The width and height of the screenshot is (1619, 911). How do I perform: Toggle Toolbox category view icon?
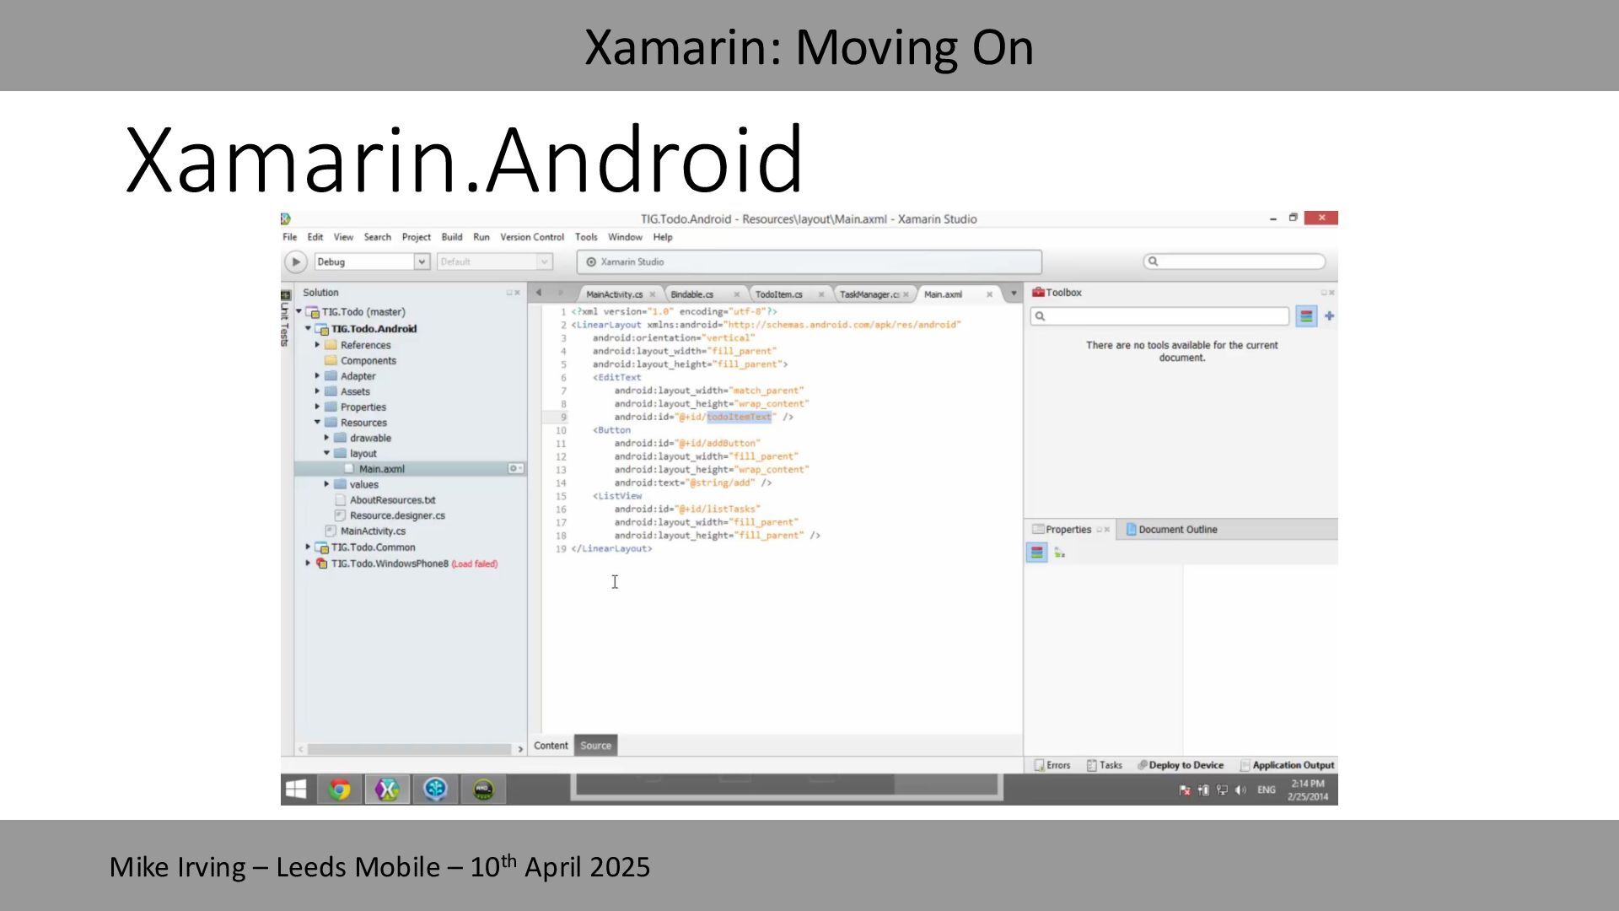click(x=1306, y=316)
